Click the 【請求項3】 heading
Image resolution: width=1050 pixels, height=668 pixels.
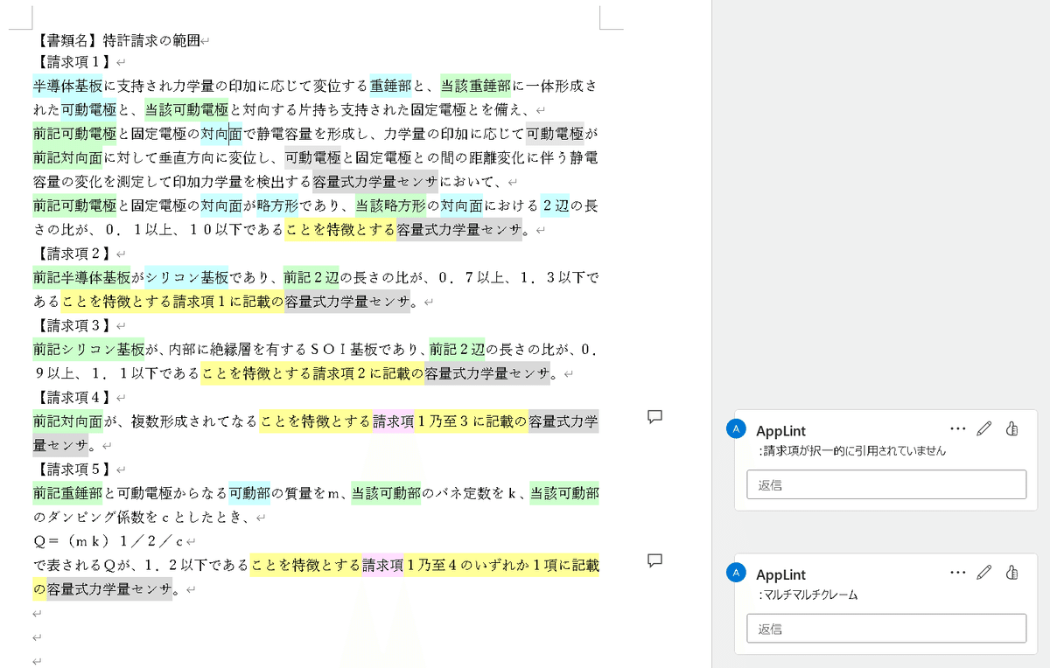[73, 326]
